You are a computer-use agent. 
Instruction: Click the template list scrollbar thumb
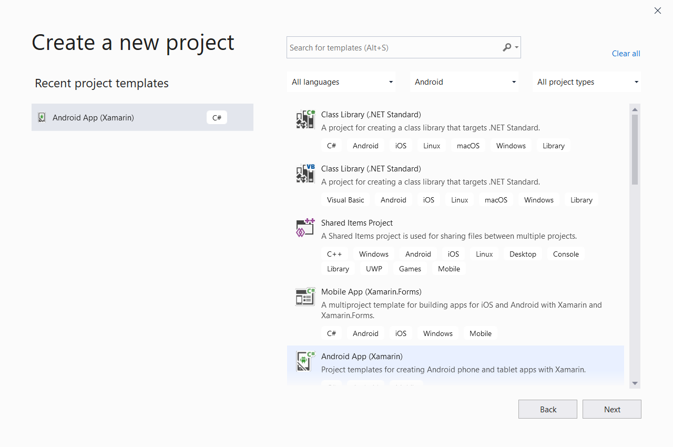(635, 149)
